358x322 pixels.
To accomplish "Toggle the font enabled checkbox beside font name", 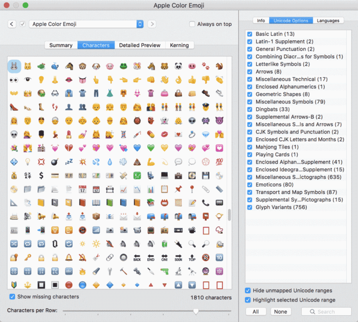I will click(23, 24).
